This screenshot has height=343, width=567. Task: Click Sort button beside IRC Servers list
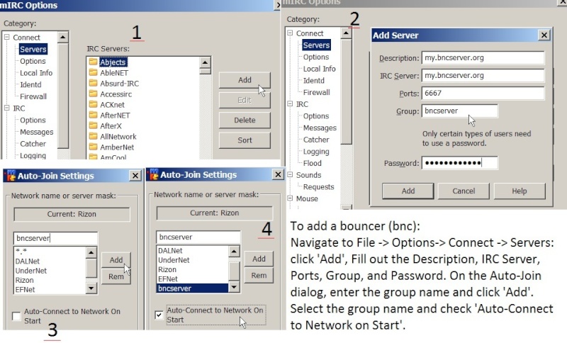(245, 140)
